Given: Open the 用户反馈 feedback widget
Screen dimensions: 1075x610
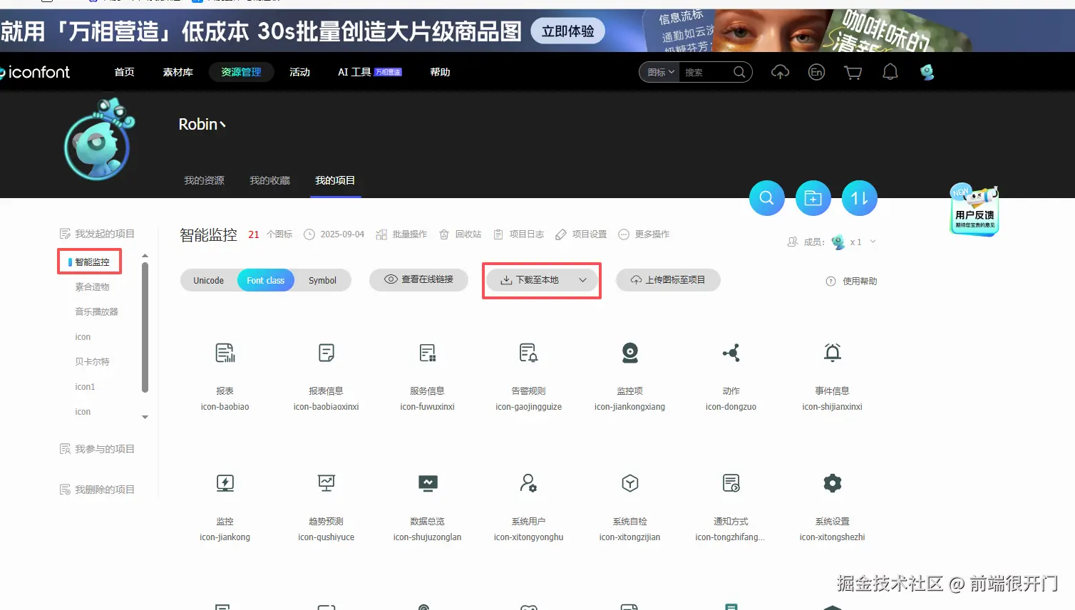Looking at the screenshot, I should [x=974, y=210].
